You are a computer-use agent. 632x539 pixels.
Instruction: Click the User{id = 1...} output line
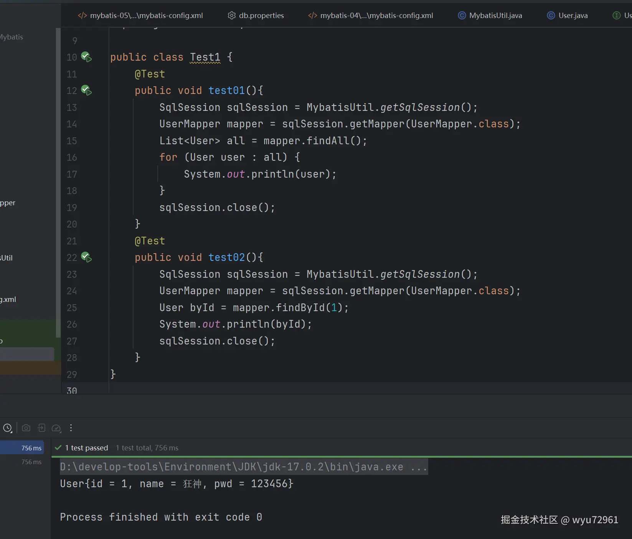[177, 484]
